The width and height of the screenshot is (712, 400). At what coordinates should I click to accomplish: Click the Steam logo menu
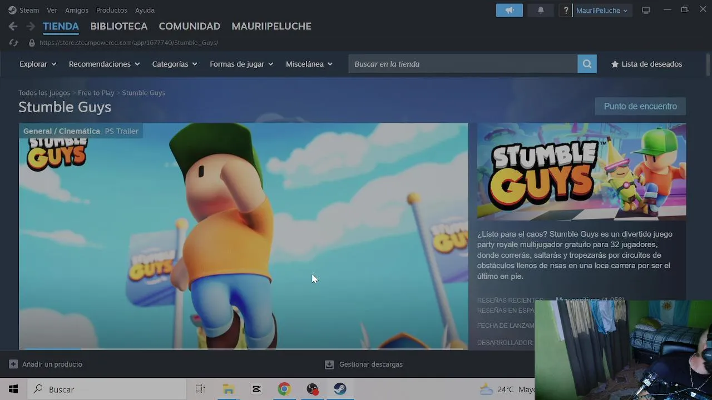tap(23, 10)
